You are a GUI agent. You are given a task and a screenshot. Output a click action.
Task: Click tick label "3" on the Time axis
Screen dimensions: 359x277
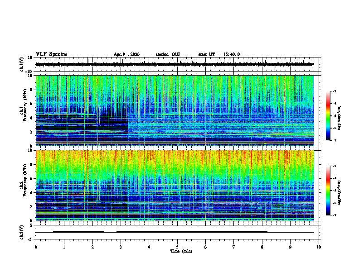pyautogui.click(x=121, y=247)
